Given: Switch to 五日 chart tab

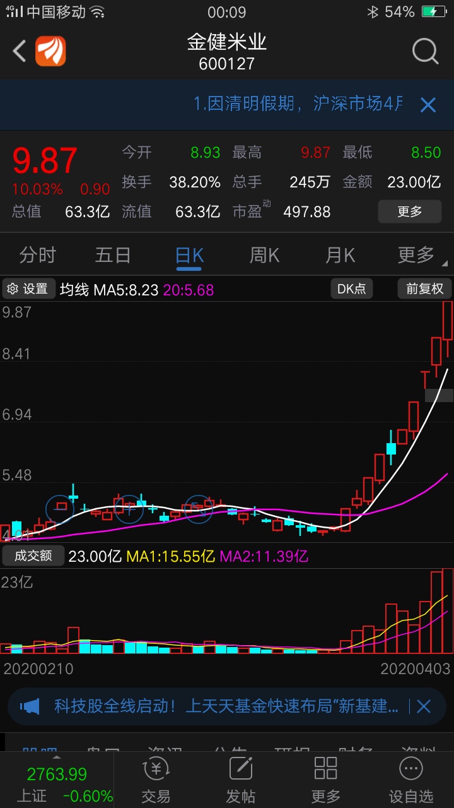Looking at the screenshot, I should [113, 255].
